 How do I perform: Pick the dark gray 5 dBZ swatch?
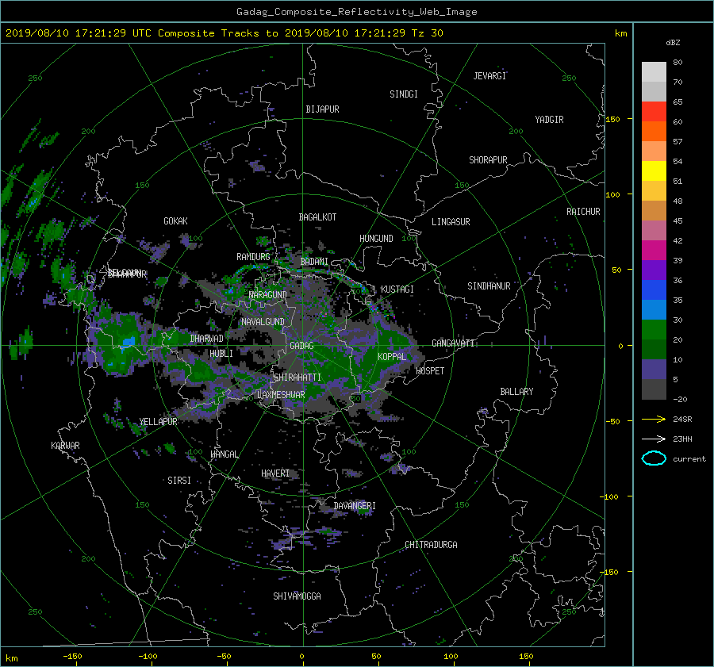pyautogui.click(x=654, y=389)
